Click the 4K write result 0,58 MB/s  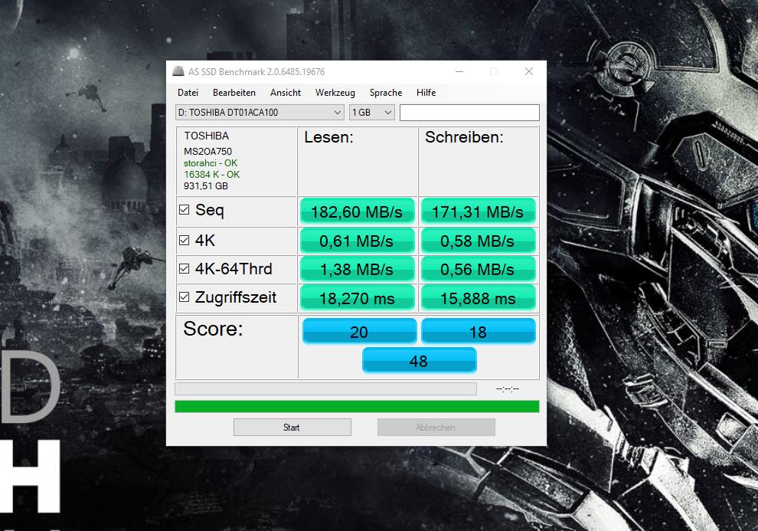pos(478,241)
